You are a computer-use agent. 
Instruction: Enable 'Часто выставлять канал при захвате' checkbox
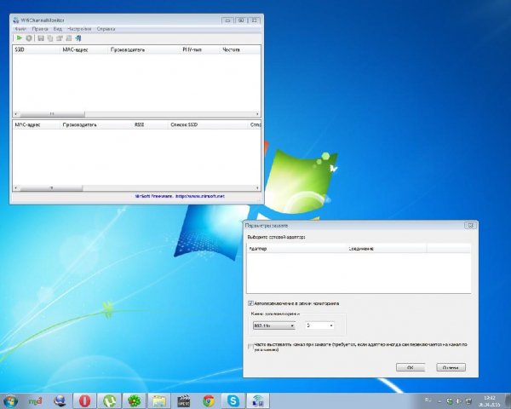(250, 347)
